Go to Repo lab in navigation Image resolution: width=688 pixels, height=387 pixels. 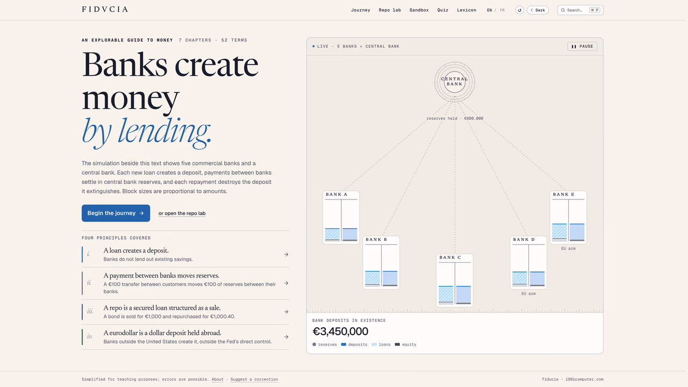click(x=390, y=10)
